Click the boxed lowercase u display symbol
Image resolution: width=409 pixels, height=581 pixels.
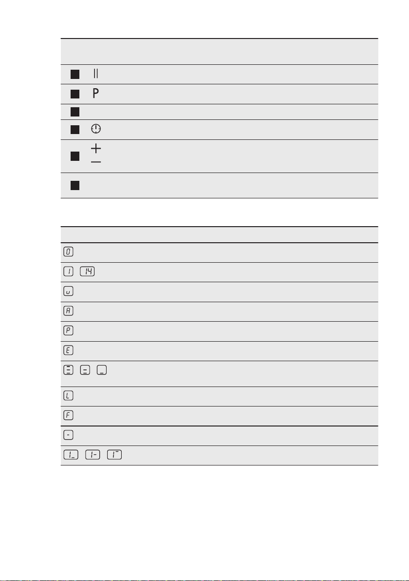pos(69,291)
